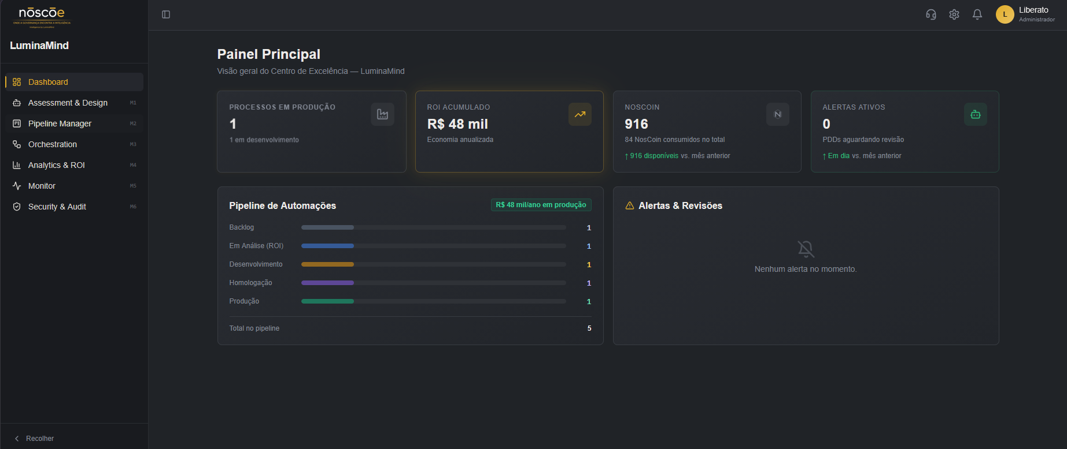Click the R$ 48 mil/ano em produção badge
Screen dimensions: 1067x449
point(541,205)
